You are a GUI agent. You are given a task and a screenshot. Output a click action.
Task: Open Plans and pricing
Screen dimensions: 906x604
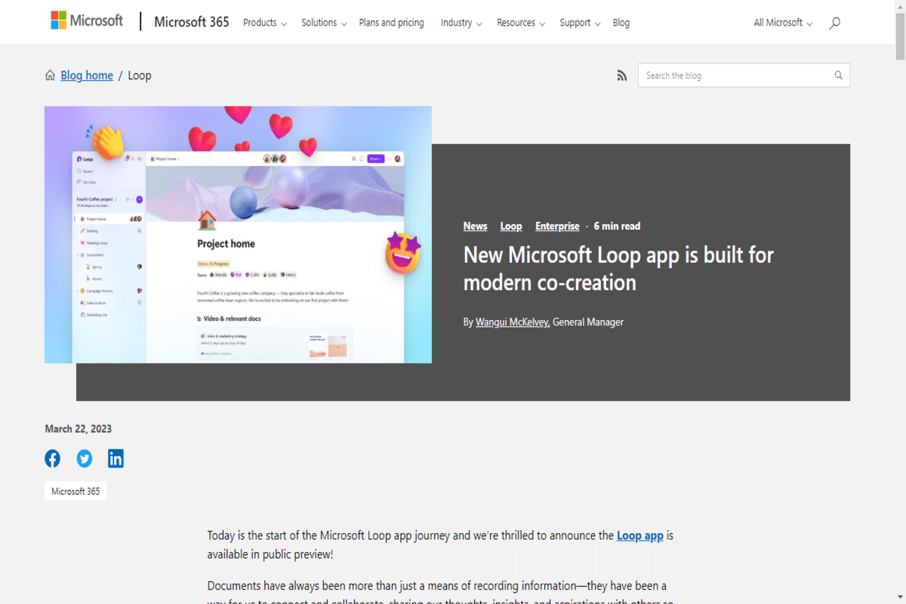(391, 23)
